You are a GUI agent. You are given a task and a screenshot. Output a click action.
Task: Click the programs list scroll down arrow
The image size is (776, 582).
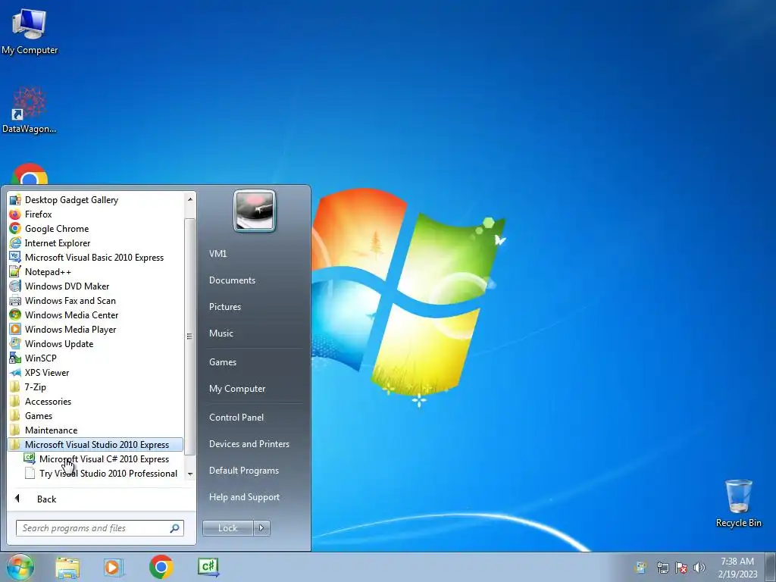(190, 474)
